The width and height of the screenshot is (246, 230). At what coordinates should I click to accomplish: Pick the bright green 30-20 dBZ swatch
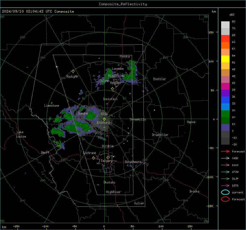click(225, 114)
